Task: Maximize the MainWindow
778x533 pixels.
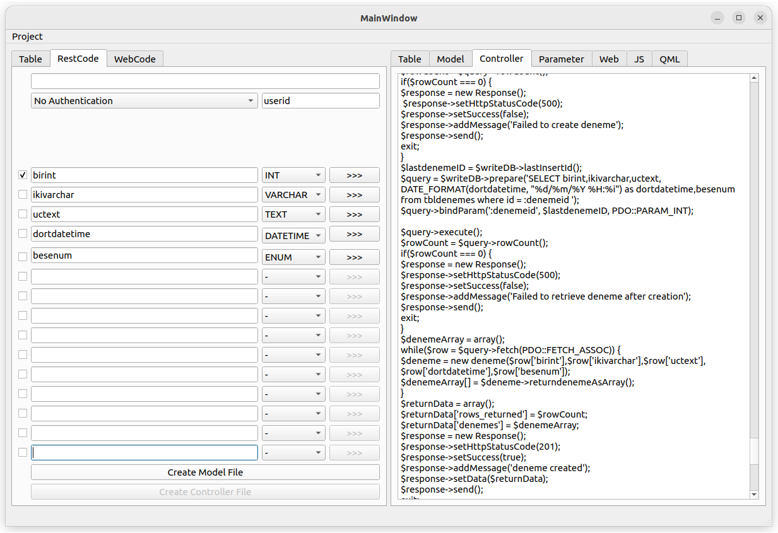Action: (738, 18)
